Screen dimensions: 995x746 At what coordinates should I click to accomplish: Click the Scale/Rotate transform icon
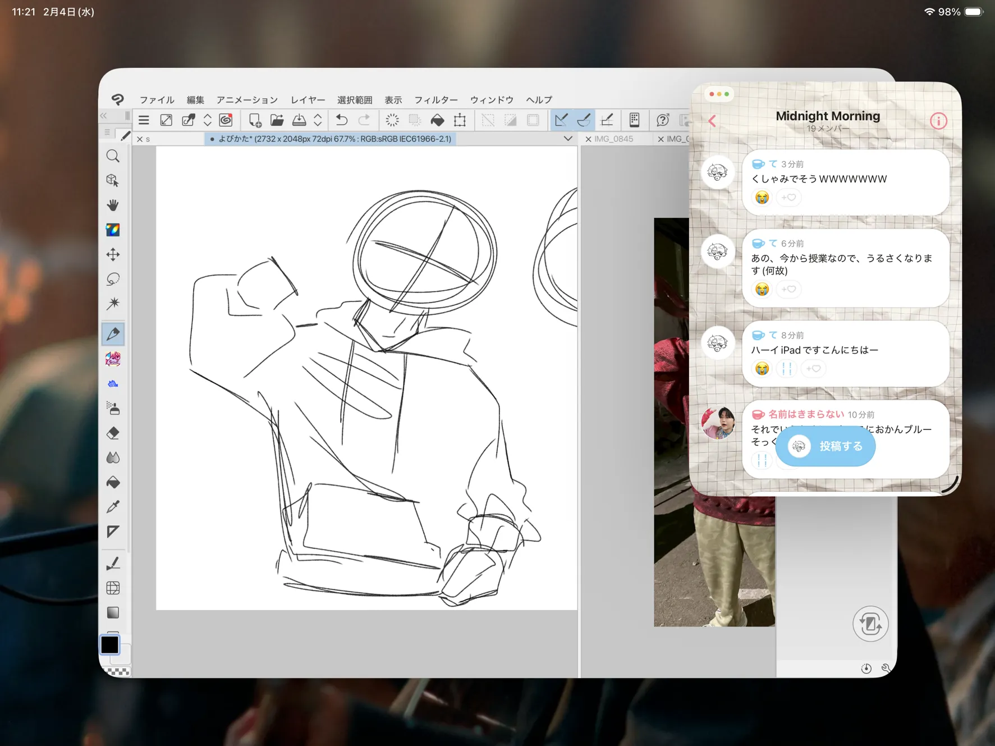click(x=460, y=120)
